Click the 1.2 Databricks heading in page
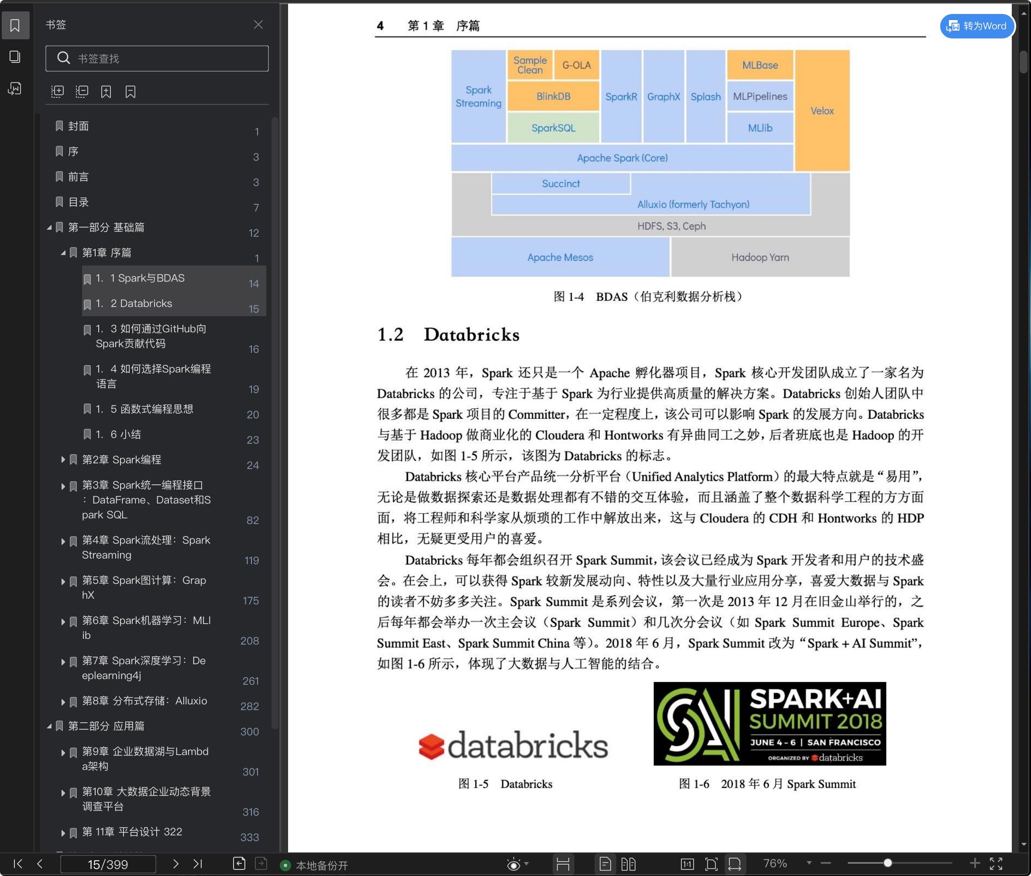This screenshot has height=876, width=1031. 448,335
